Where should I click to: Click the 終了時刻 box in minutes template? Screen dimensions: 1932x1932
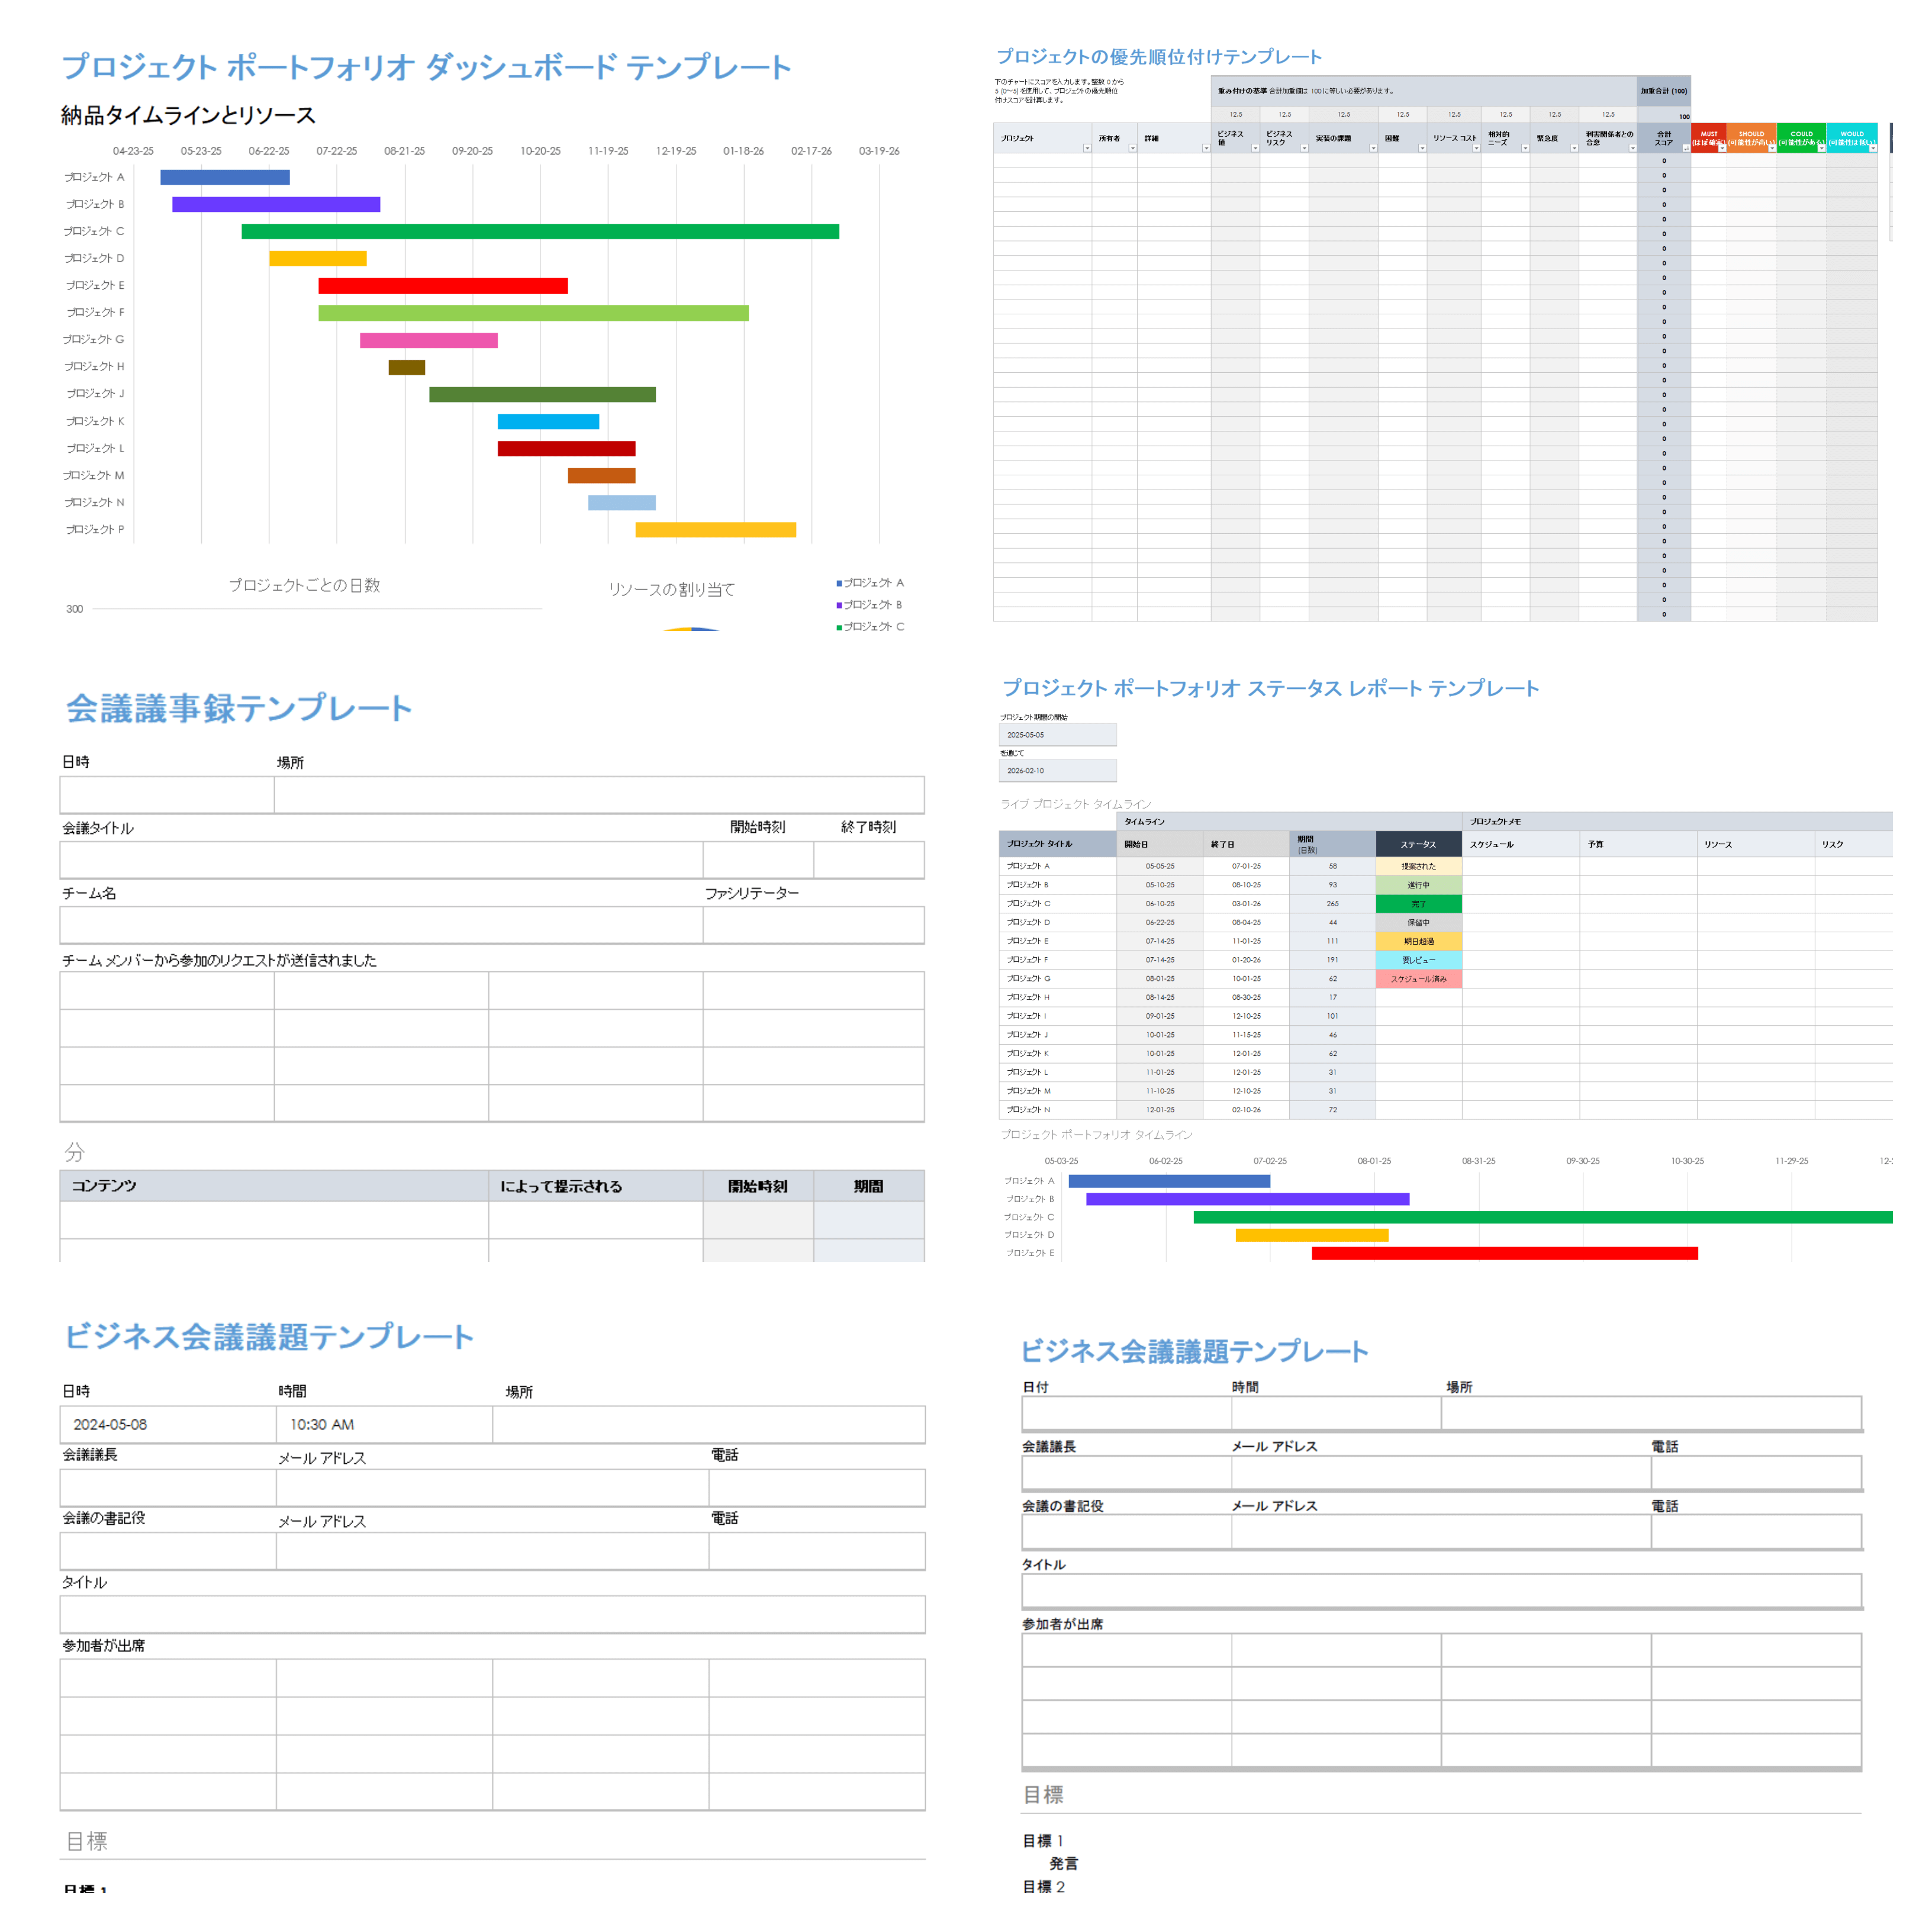(869, 860)
